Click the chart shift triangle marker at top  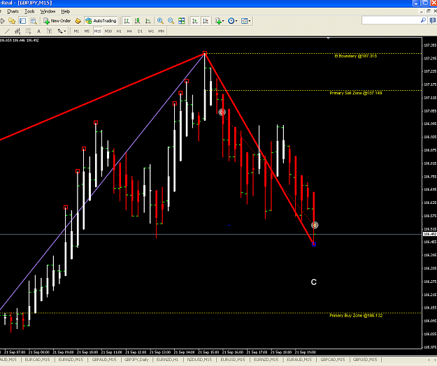click(x=329, y=38)
